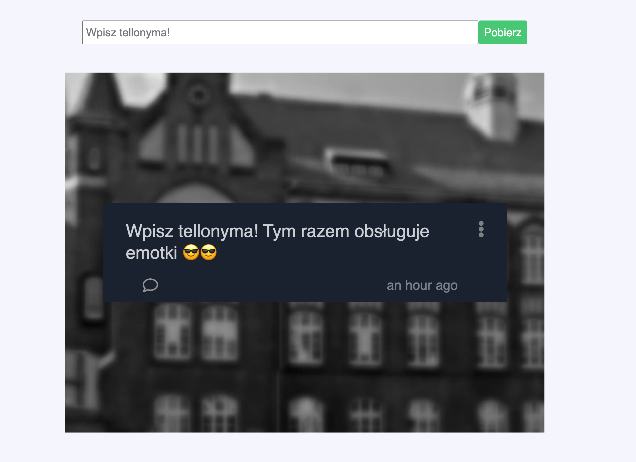This screenshot has width=636, height=462.
Task: Click the page background below the image
Action: (304, 448)
